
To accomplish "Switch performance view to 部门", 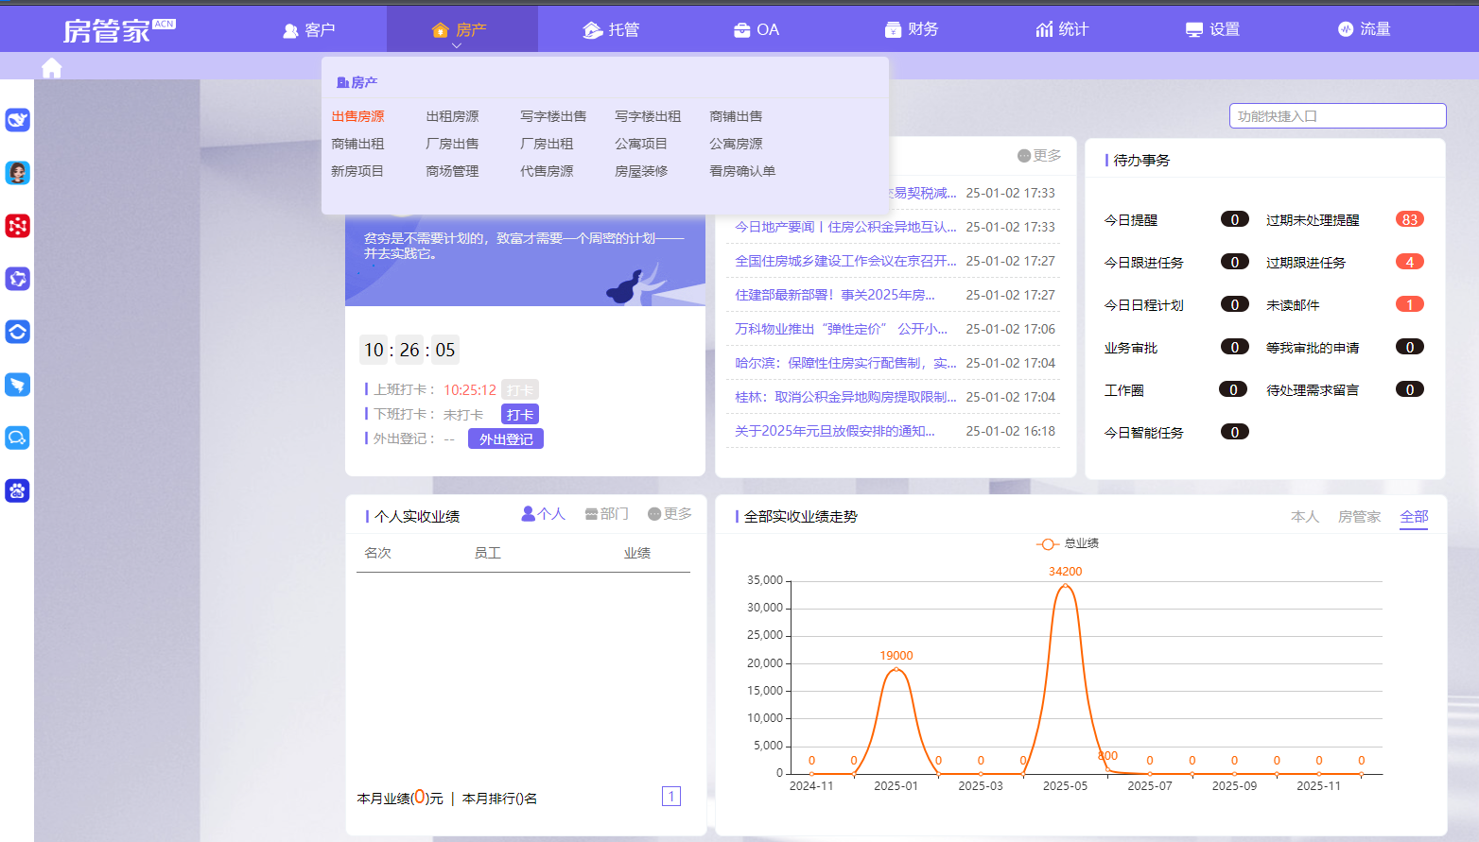I will pyautogui.click(x=606, y=514).
